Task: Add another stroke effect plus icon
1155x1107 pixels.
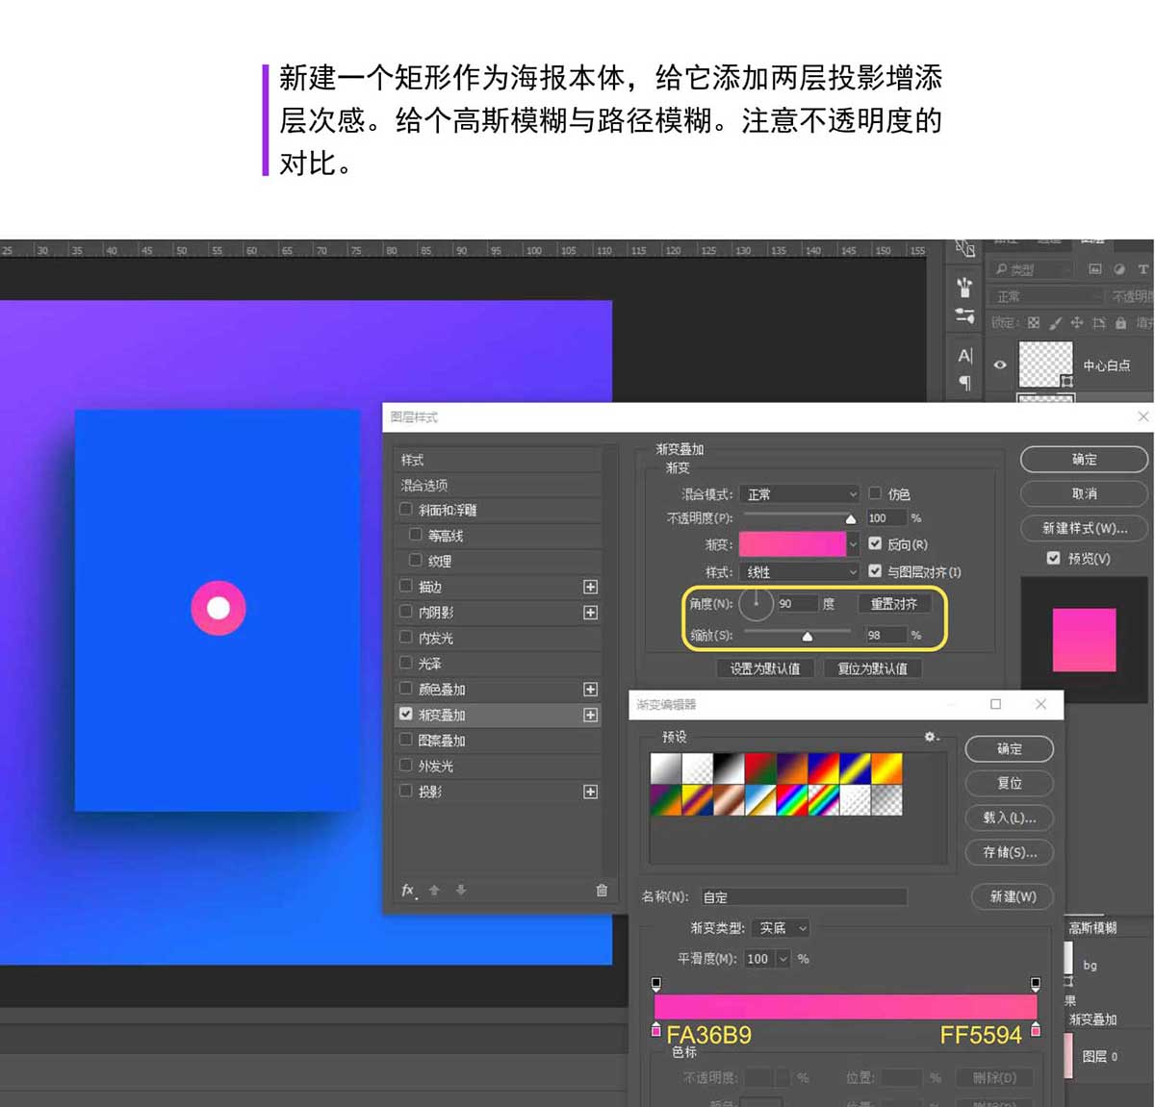Action: point(590,587)
